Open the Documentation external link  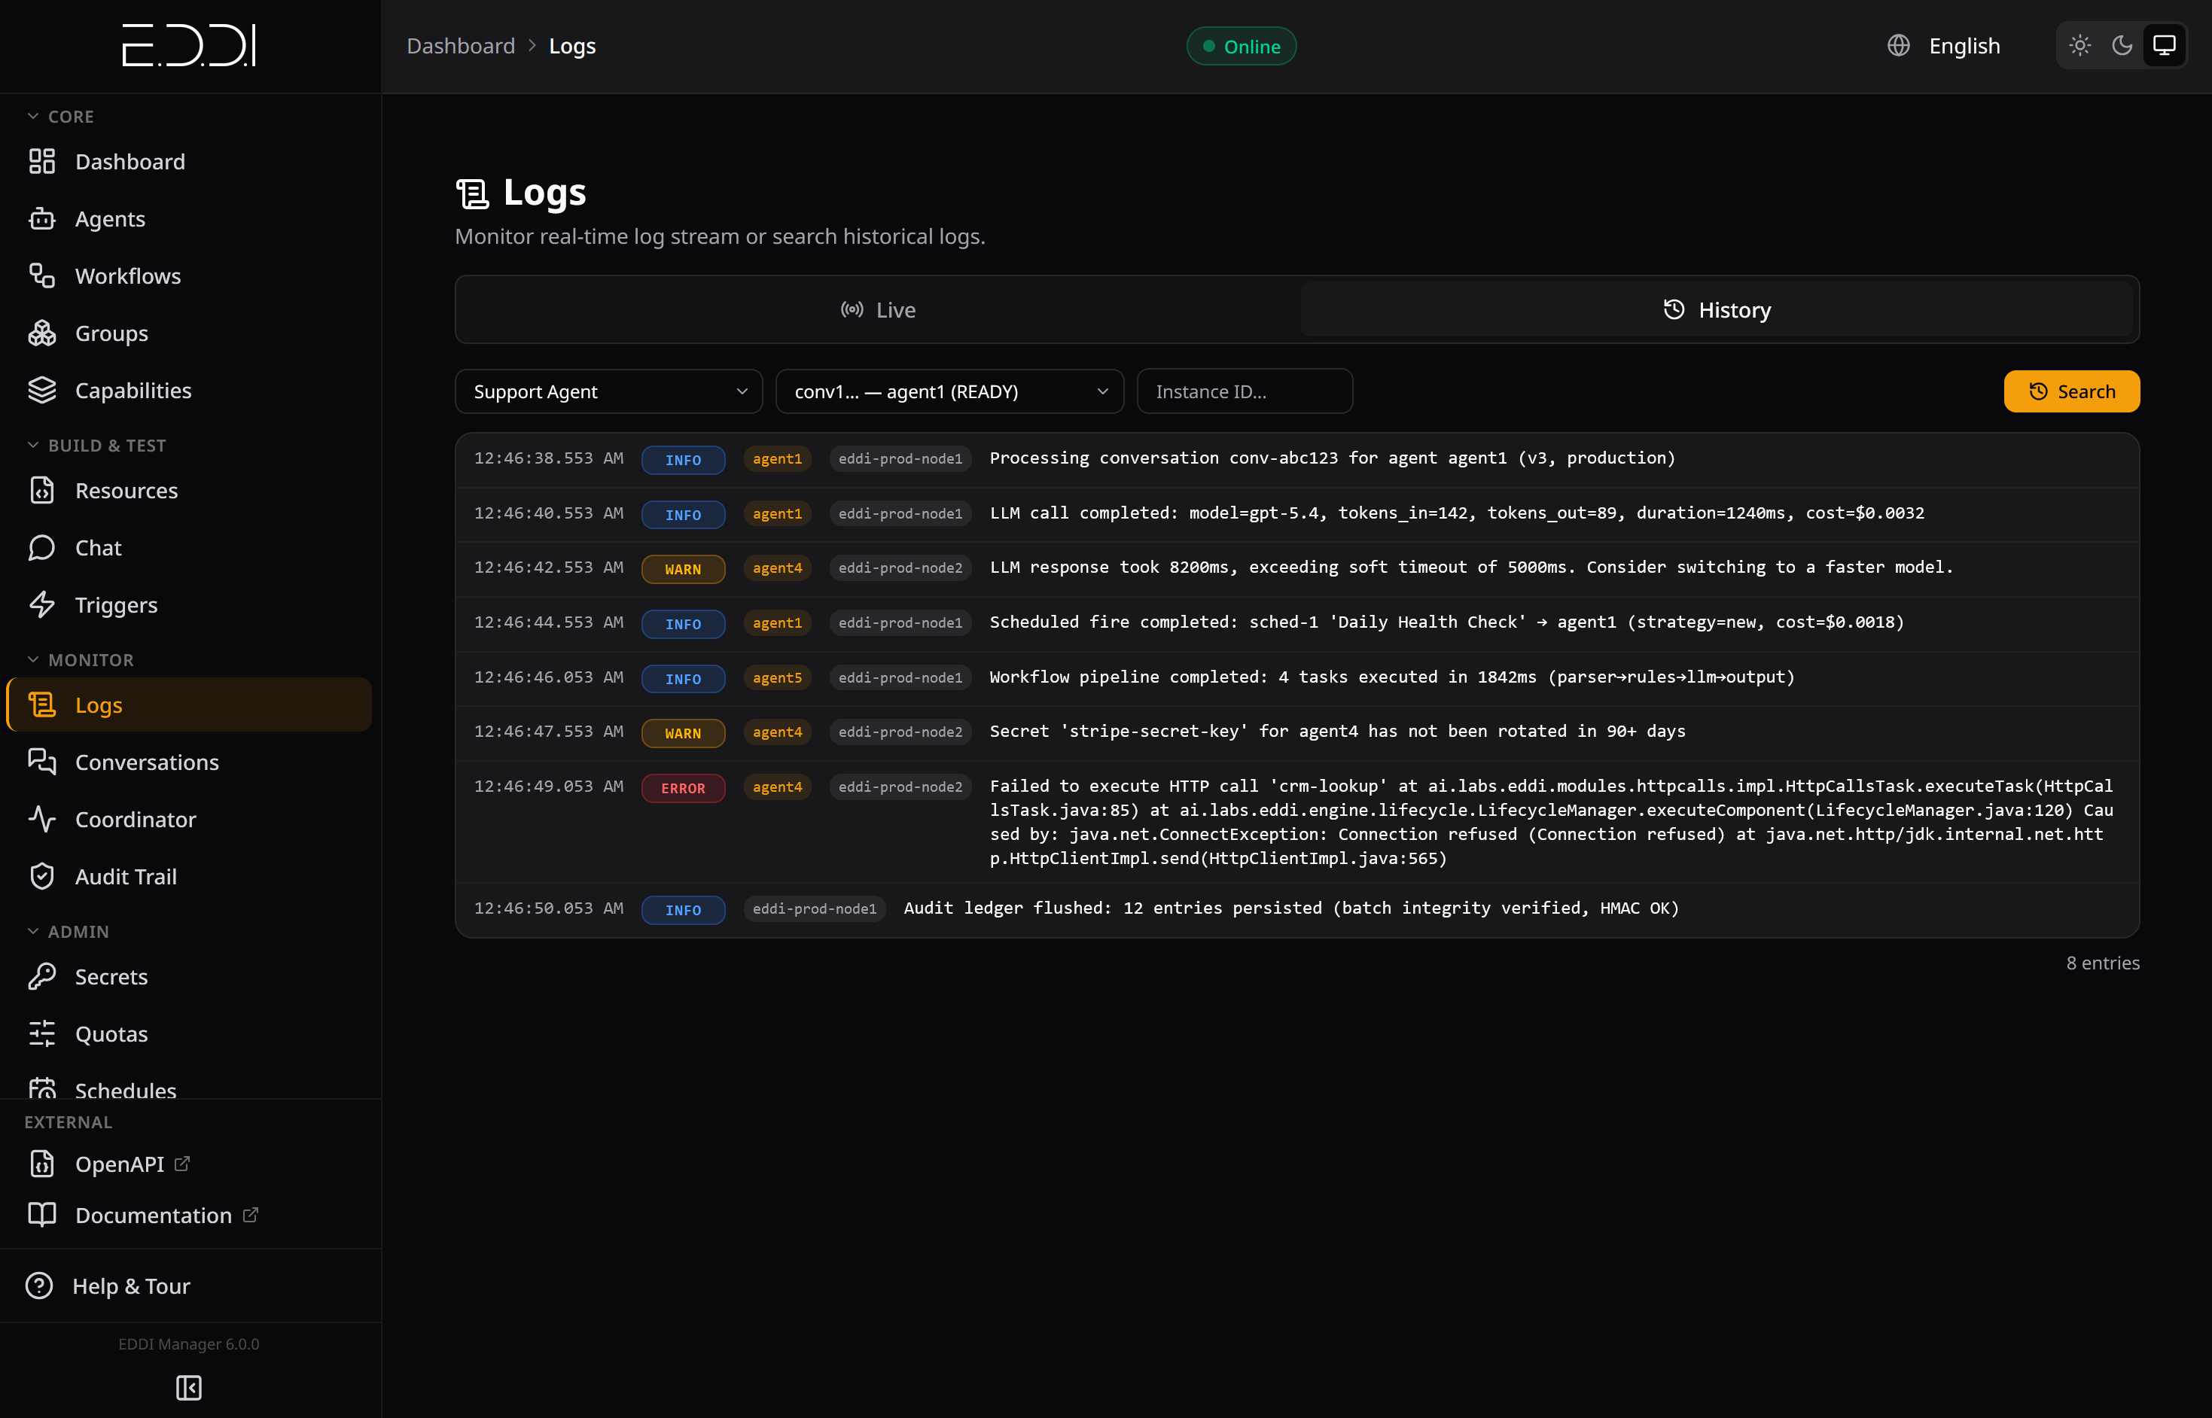[154, 1216]
